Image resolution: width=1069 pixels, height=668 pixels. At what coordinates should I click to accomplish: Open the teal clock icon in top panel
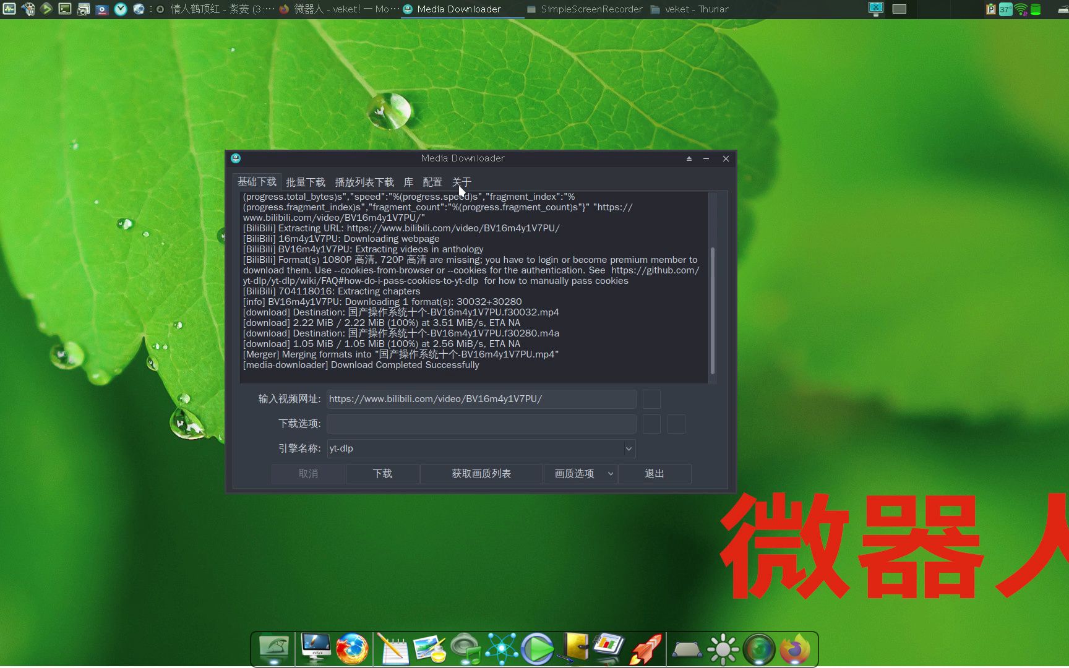pos(121,9)
